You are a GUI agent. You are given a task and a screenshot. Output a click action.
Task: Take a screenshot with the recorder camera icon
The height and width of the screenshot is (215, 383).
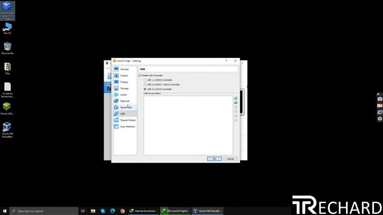tap(380, 99)
